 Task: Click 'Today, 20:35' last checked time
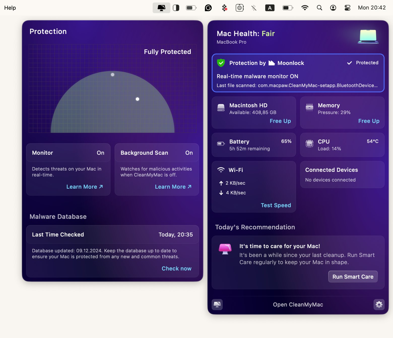[176, 235]
